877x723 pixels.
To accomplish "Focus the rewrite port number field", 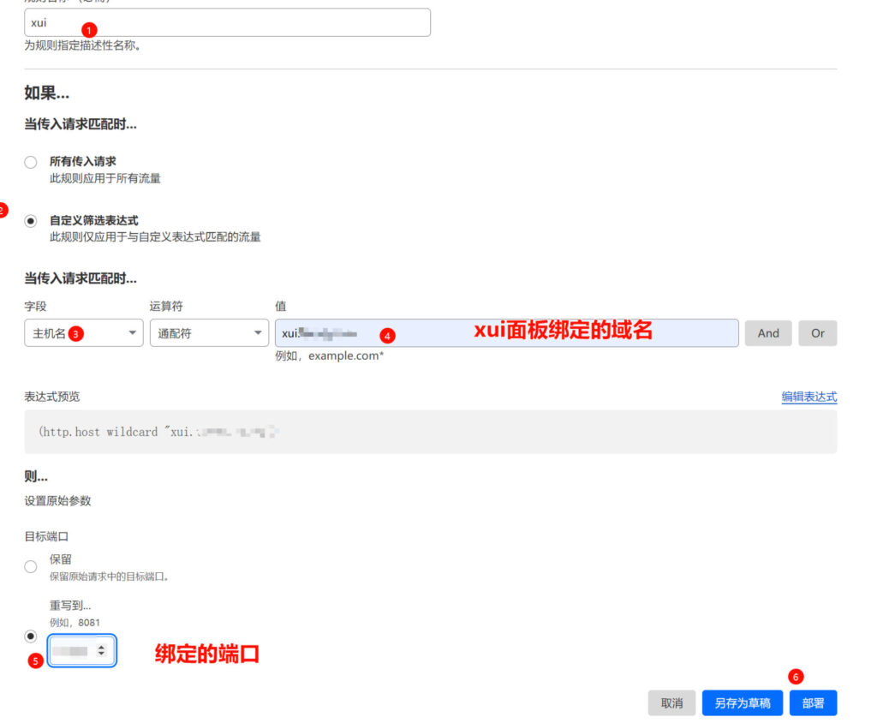I will tap(71, 651).
